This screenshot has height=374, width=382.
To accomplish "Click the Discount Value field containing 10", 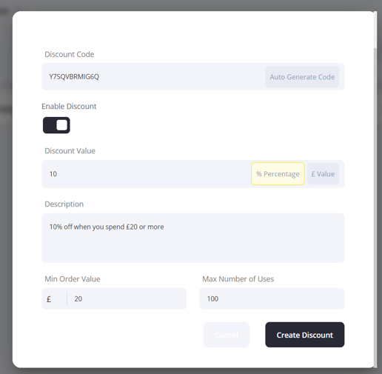I will [x=146, y=174].
